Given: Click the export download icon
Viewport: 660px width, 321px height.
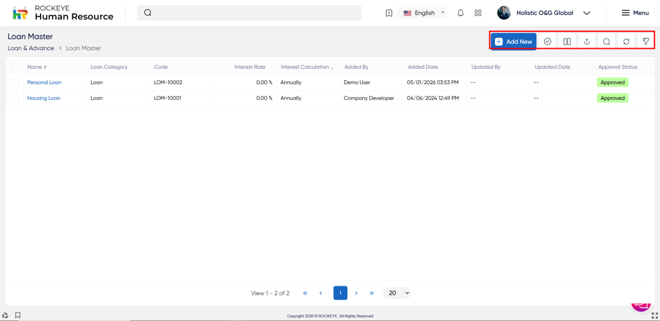Looking at the screenshot, I should point(587,41).
